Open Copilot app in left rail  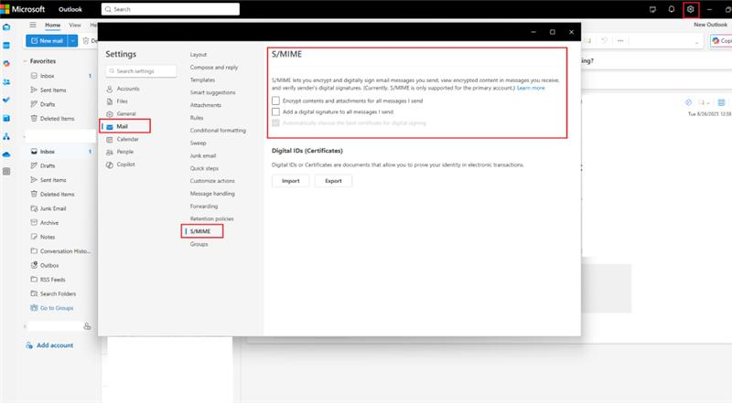point(6,63)
